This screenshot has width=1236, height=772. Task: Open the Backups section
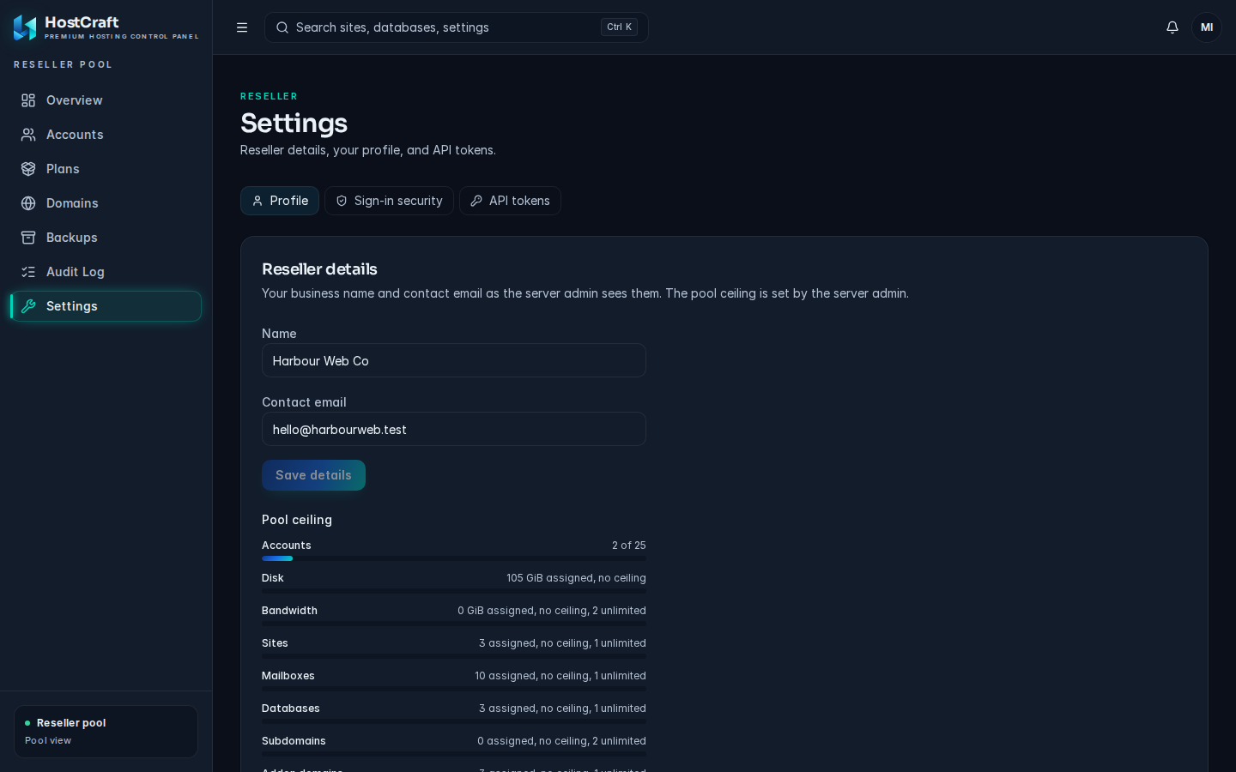[106, 238]
